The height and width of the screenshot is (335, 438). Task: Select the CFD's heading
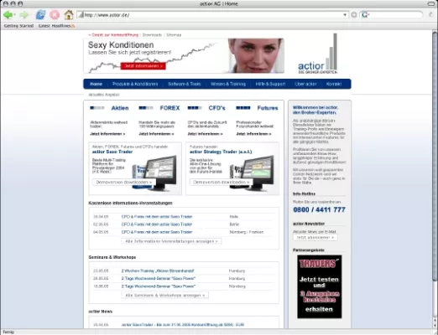click(216, 108)
